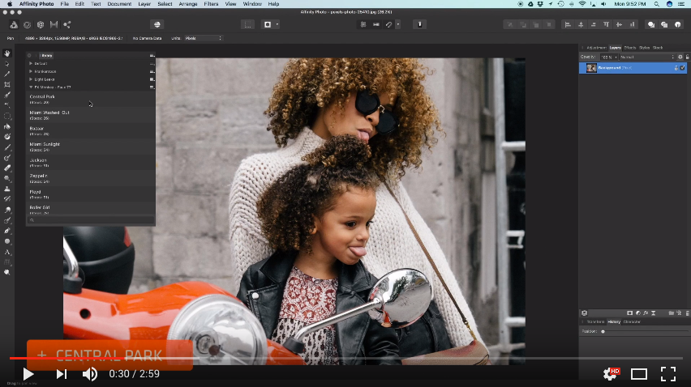Image resolution: width=691 pixels, height=387 pixels.
Task: Toggle Background layer visibility checkbox
Action: (683, 68)
